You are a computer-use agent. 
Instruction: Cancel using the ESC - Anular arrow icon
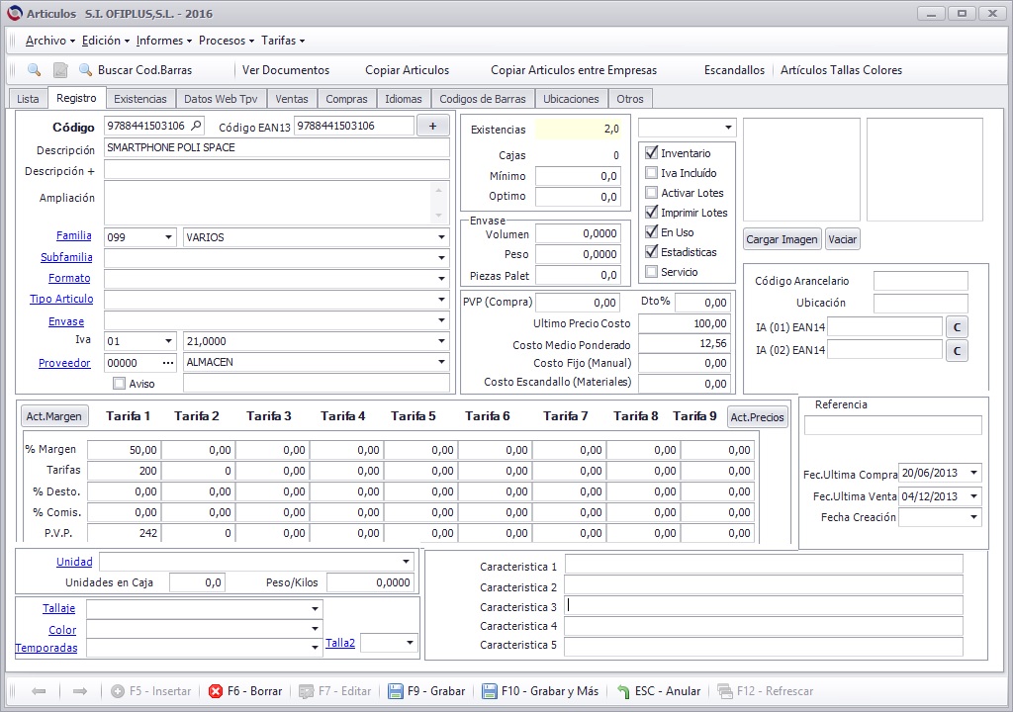pyautogui.click(x=623, y=691)
